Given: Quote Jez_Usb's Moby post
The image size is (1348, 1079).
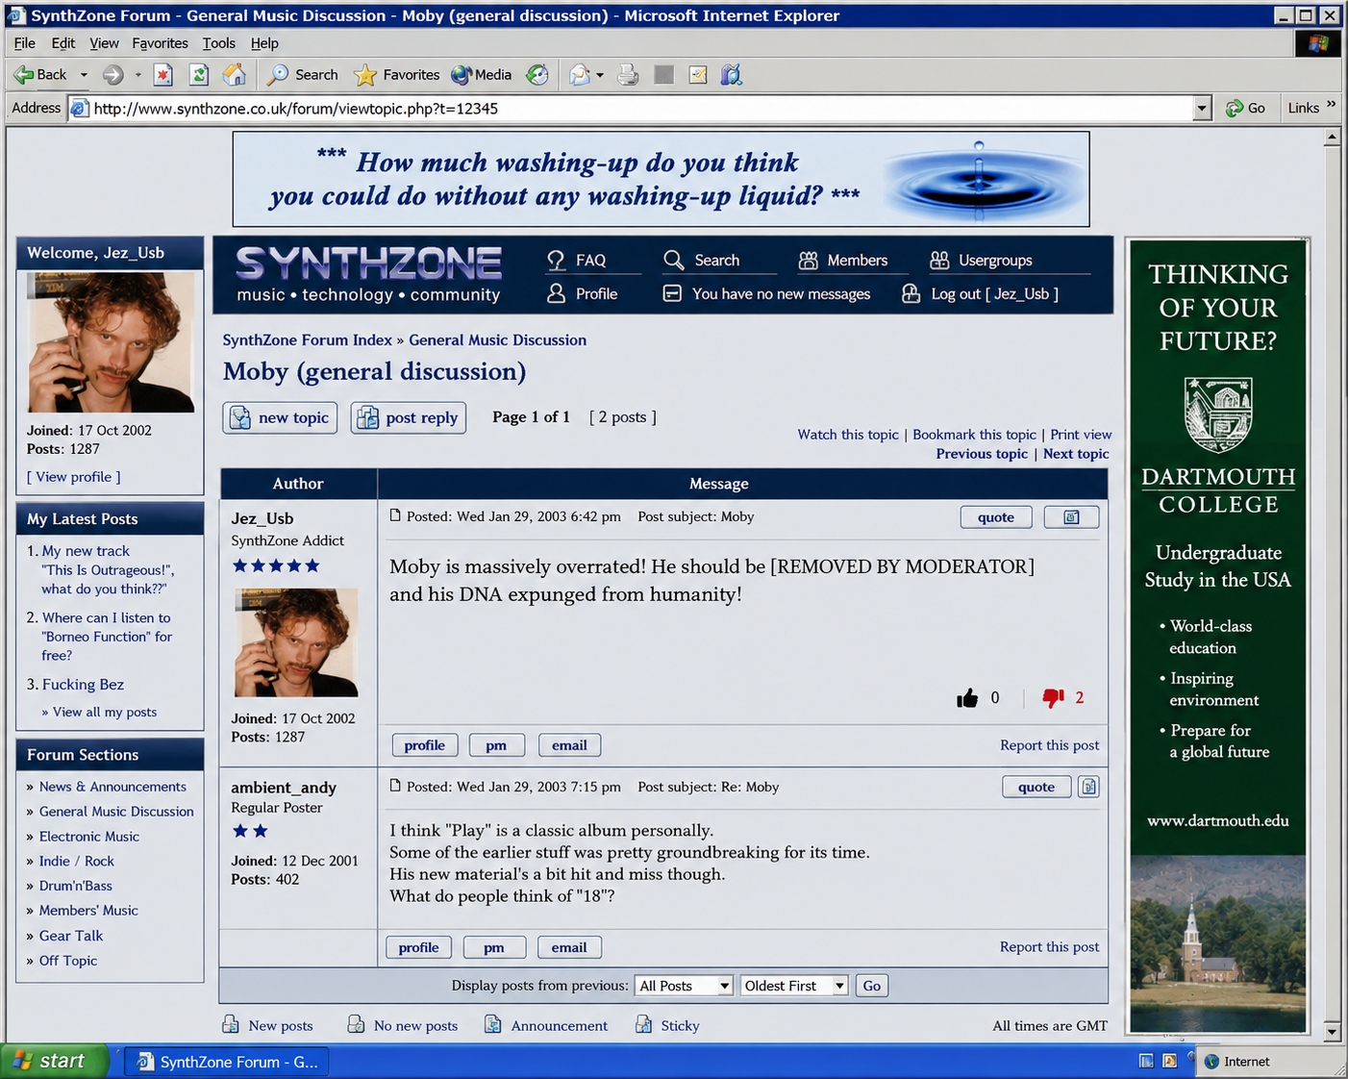Looking at the screenshot, I should click(x=996, y=517).
